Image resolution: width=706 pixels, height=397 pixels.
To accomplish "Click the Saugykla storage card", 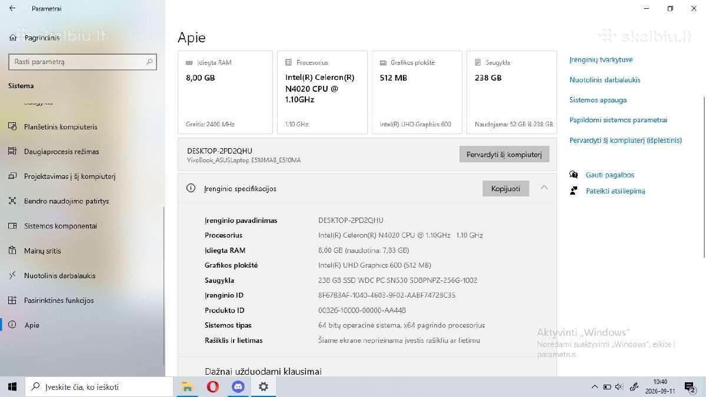I will tap(512, 92).
